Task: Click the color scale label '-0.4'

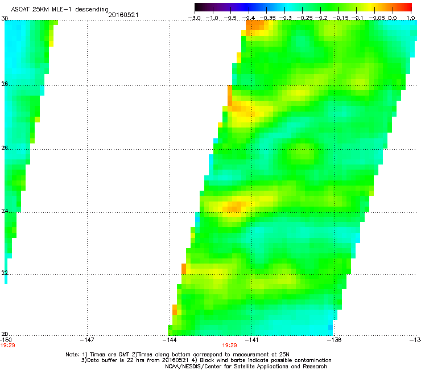Action: [249, 18]
